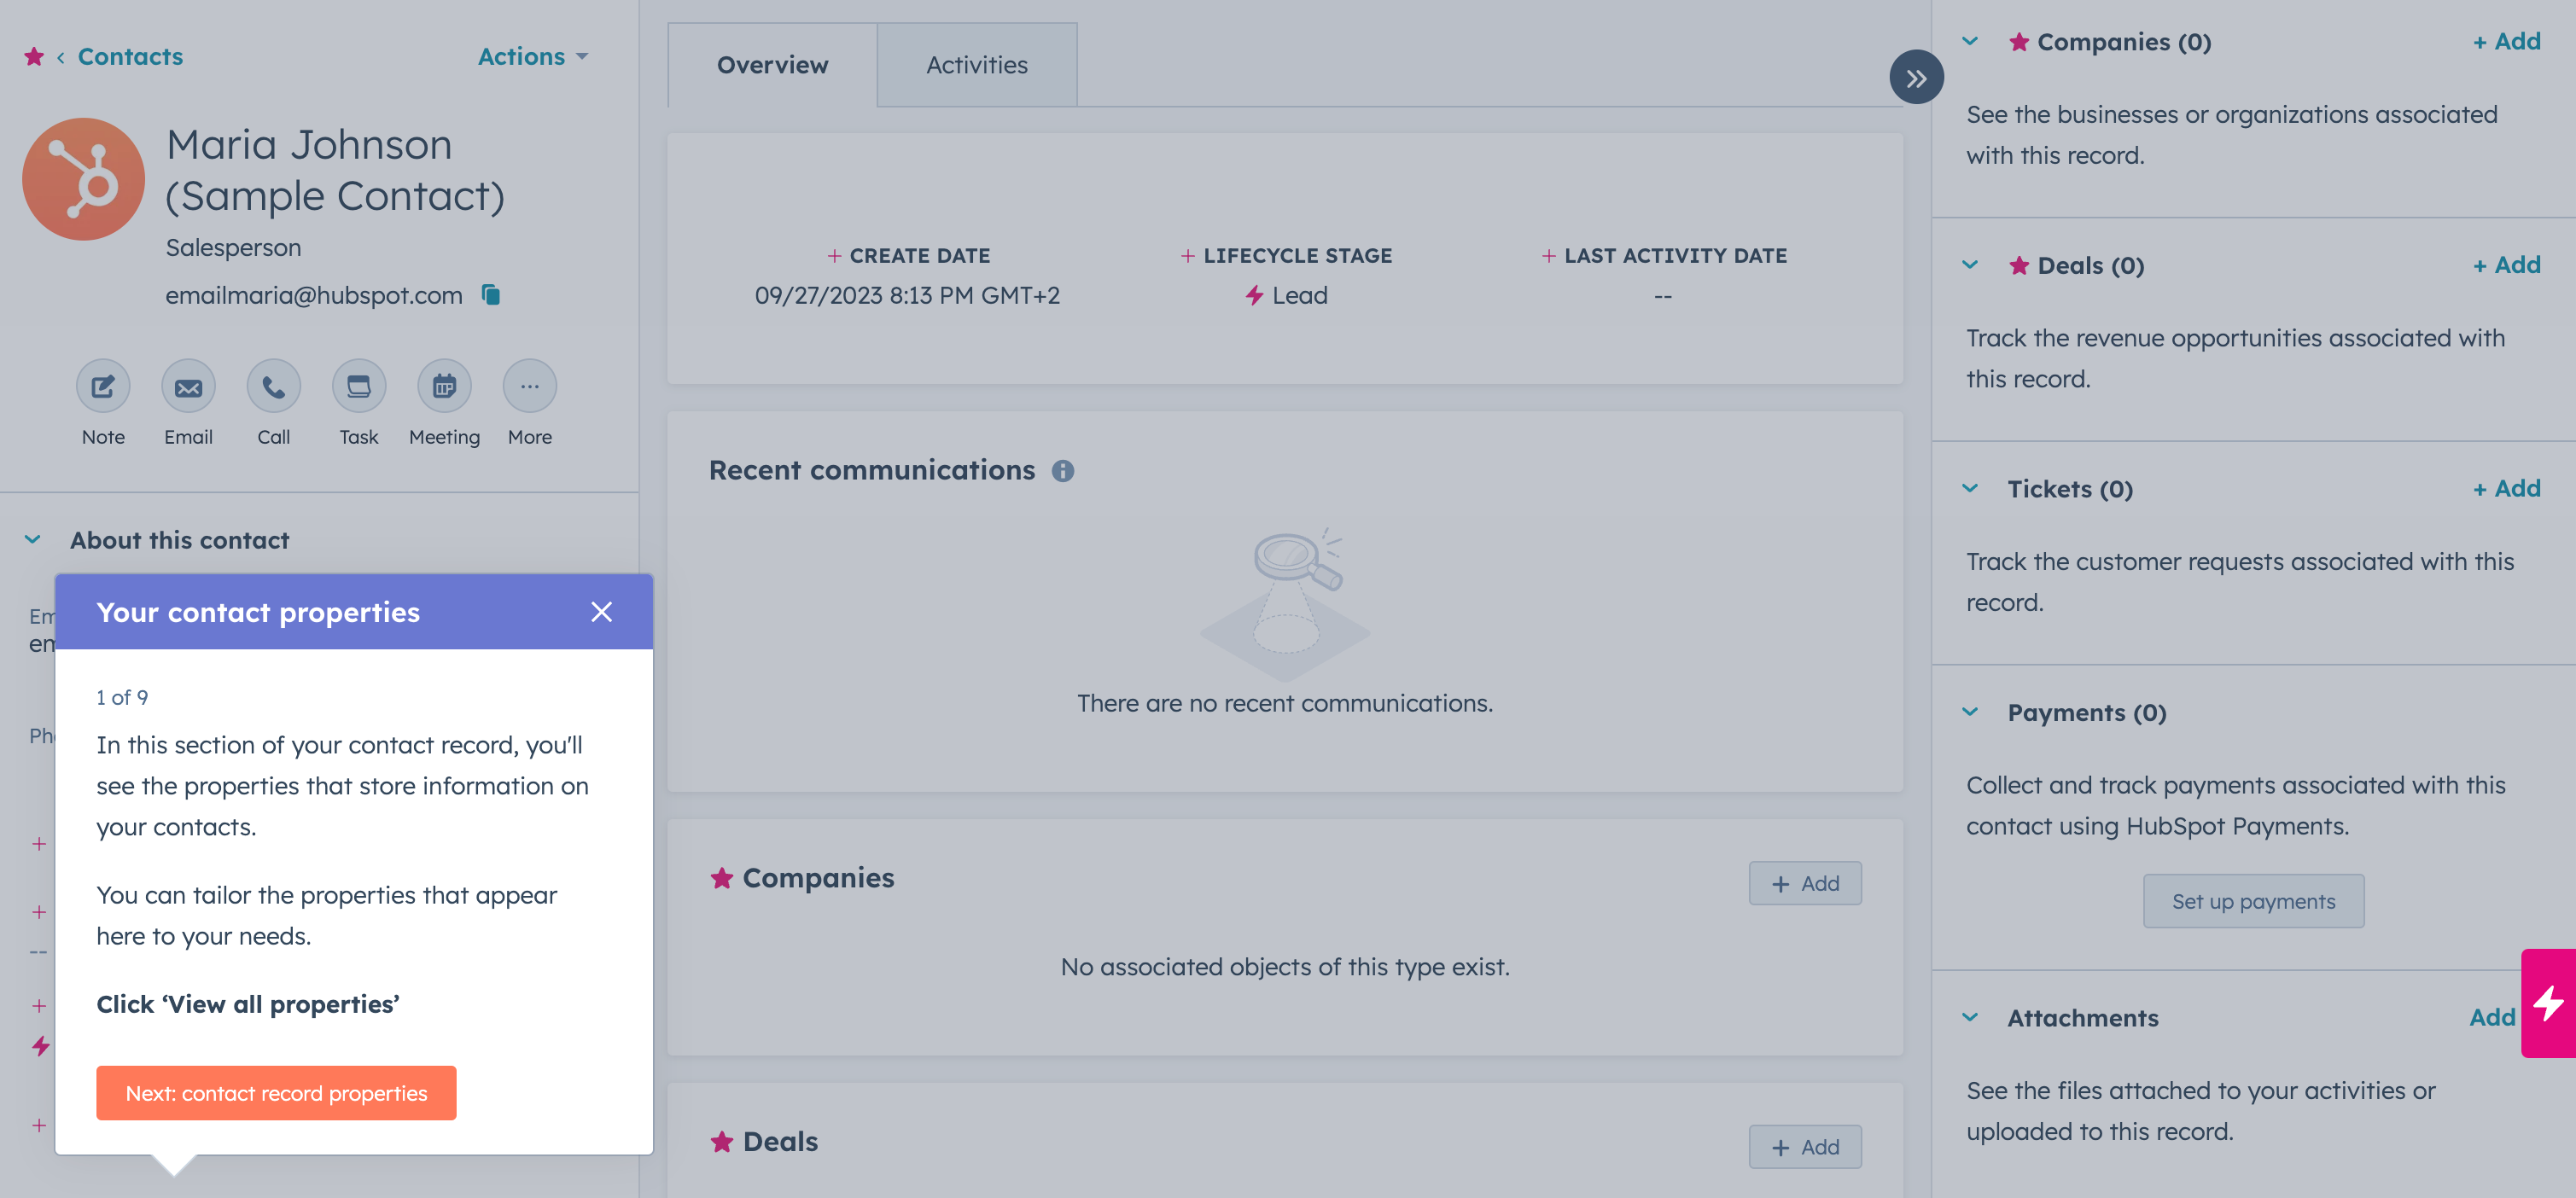
Task: Schedule a Meeting via calendar icon
Action: tap(444, 387)
